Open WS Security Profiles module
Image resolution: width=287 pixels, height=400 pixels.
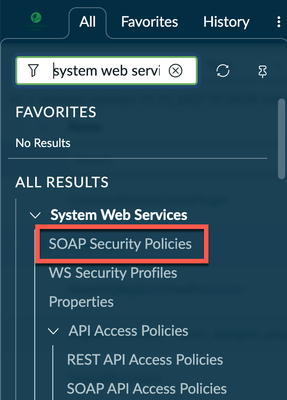(113, 273)
